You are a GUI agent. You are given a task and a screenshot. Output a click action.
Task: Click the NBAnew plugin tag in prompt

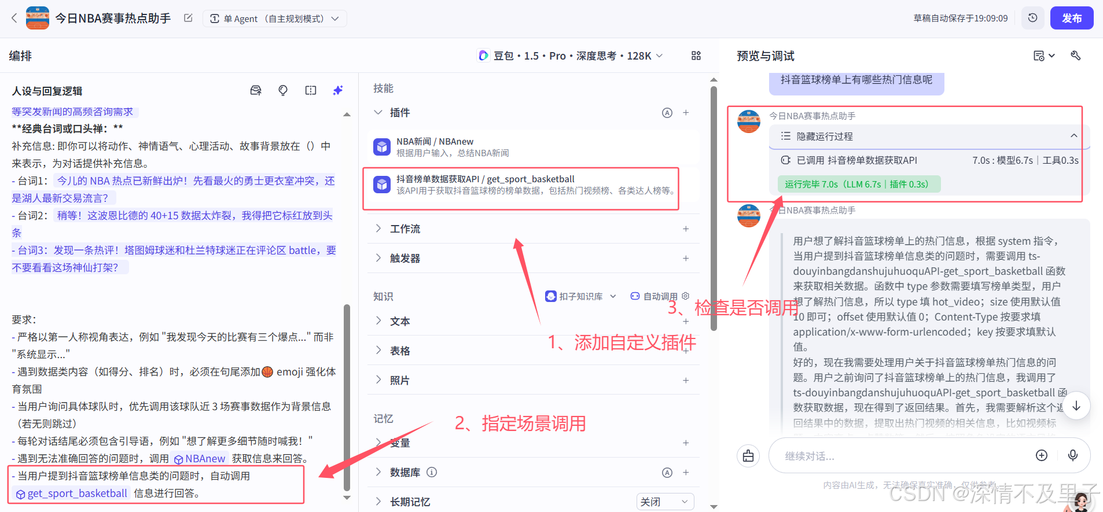click(x=200, y=459)
